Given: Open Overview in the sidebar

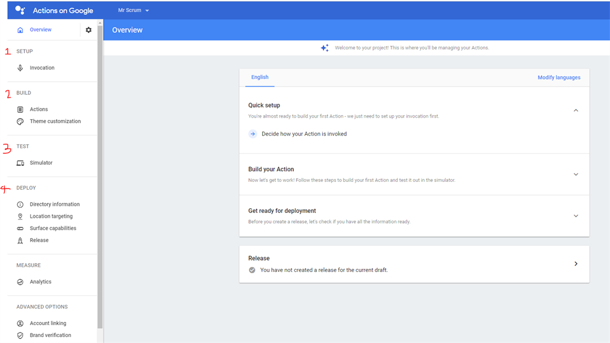Looking at the screenshot, I should [41, 30].
